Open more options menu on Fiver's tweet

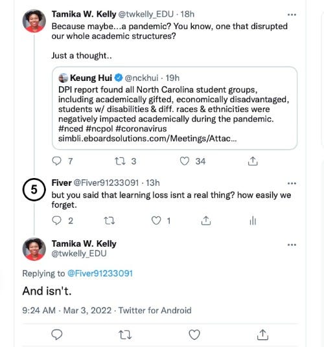click(x=292, y=183)
